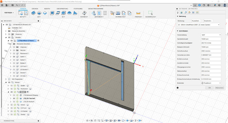Switch to the DREHEN tab
Viewport: 228px width, 123px height.
[x=35, y=9]
